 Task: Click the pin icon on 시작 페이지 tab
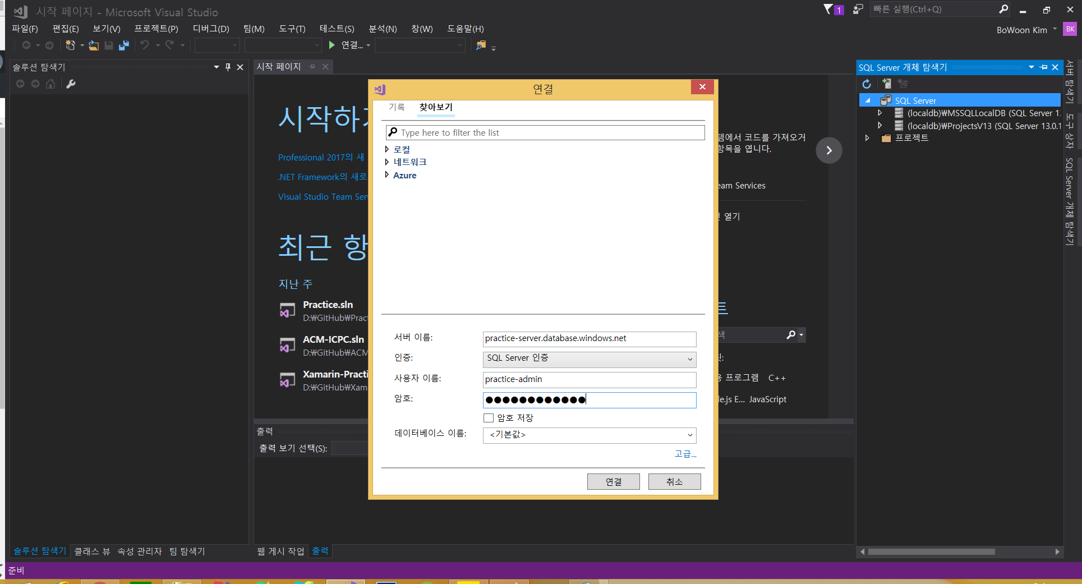312,67
